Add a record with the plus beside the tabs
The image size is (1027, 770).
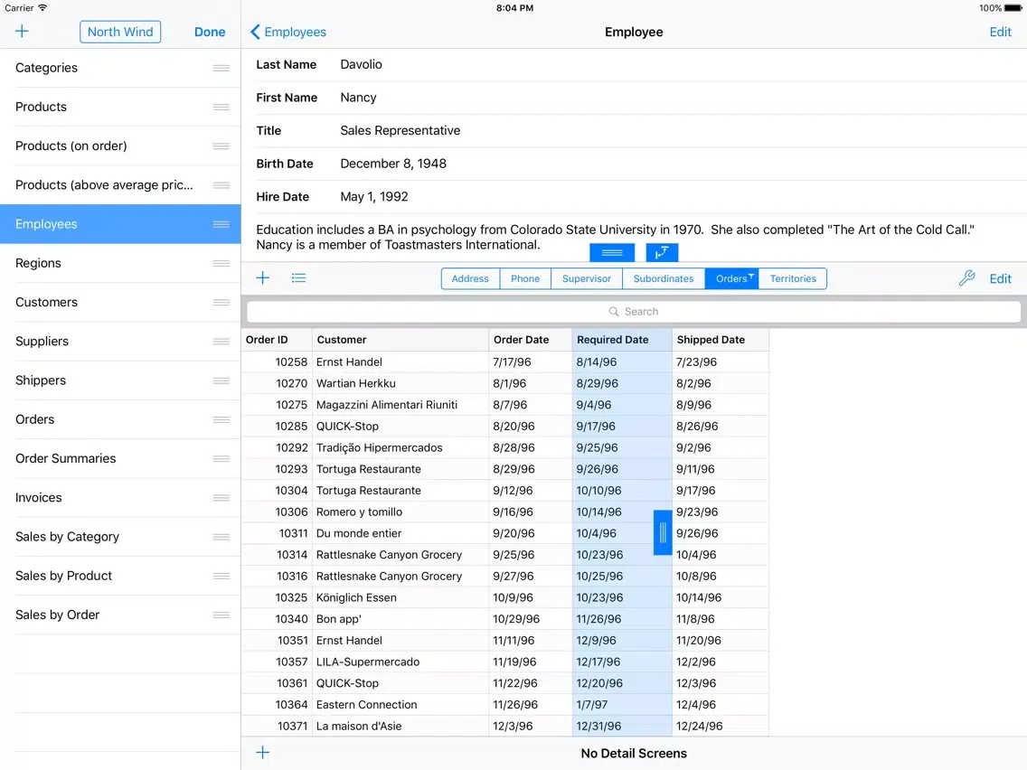pos(263,278)
